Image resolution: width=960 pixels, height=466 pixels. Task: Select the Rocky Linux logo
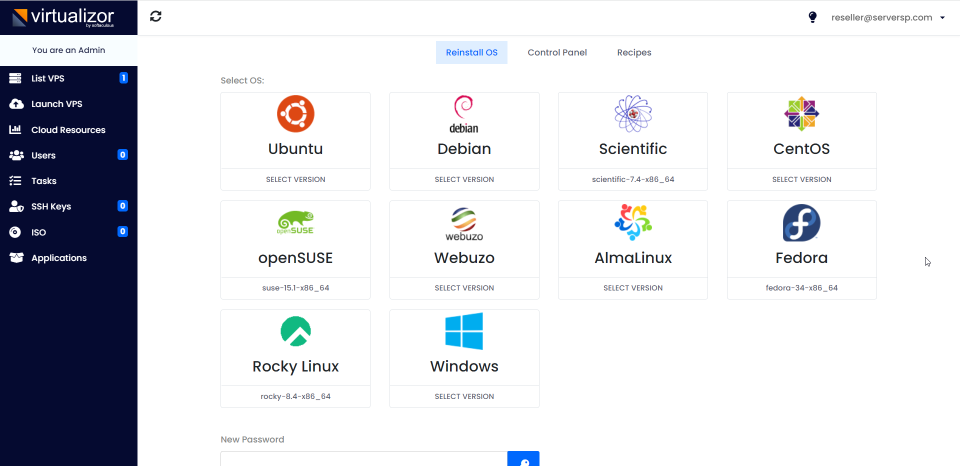[295, 331]
